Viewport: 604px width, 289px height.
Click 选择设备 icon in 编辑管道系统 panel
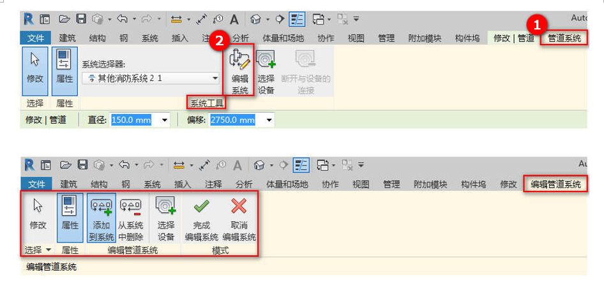165,206
